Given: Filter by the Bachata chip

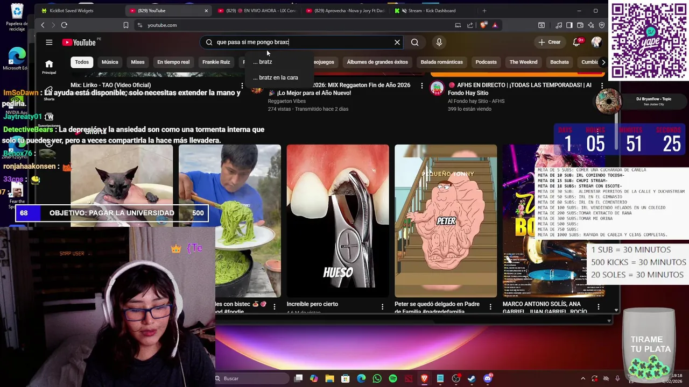Looking at the screenshot, I should (559, 62).
